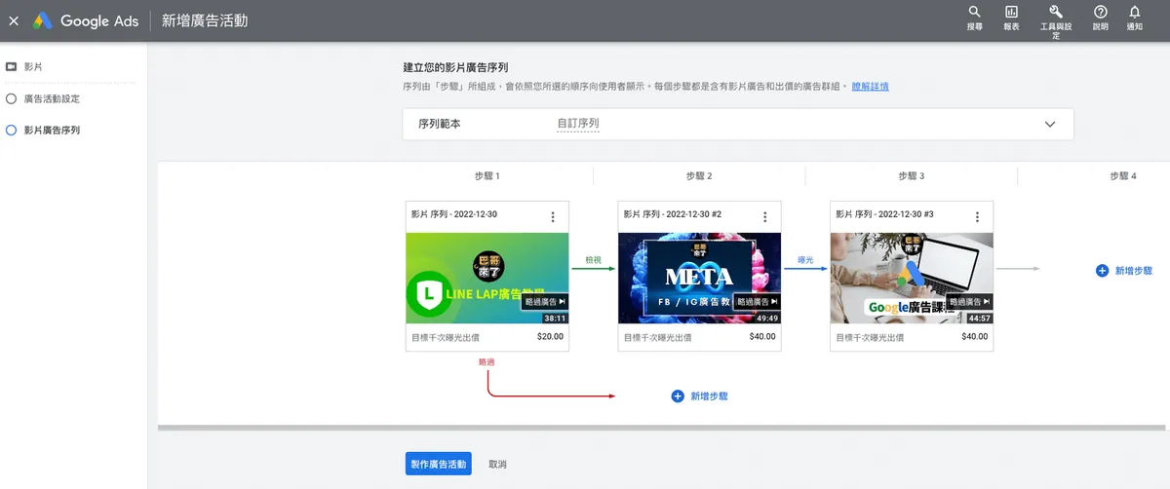Close the new campaign editor with X
This screenshot has height=489, width=1170.
[14, 20]
